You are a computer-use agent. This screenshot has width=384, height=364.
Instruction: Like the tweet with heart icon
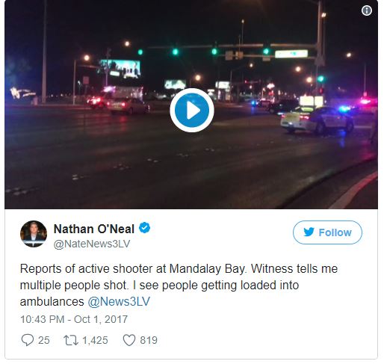click(129, 340)
